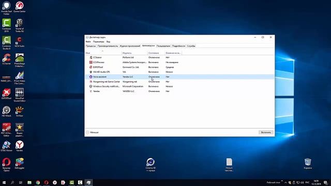
Task: Sort by Издатель column header
Action: click(134, 53)
